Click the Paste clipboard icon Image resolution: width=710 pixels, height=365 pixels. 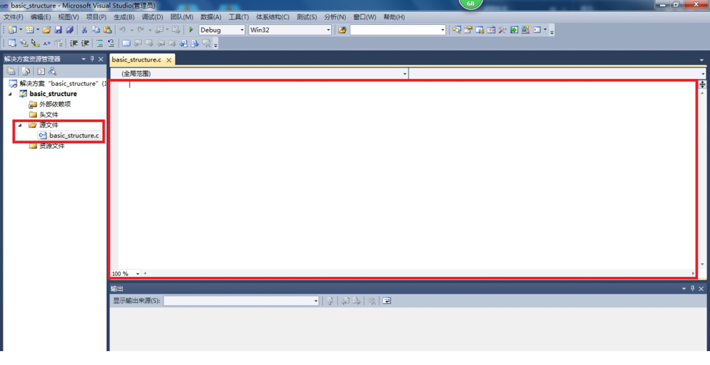coord(107,30)
